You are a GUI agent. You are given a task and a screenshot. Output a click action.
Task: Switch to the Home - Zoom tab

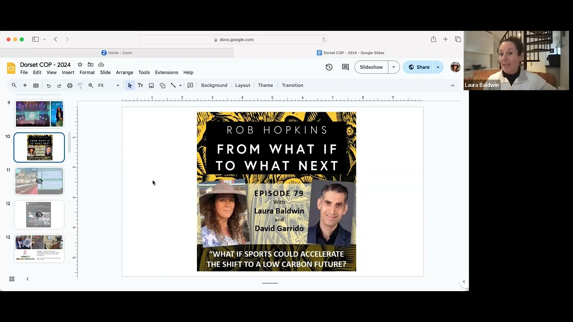(x=117, y=53)
